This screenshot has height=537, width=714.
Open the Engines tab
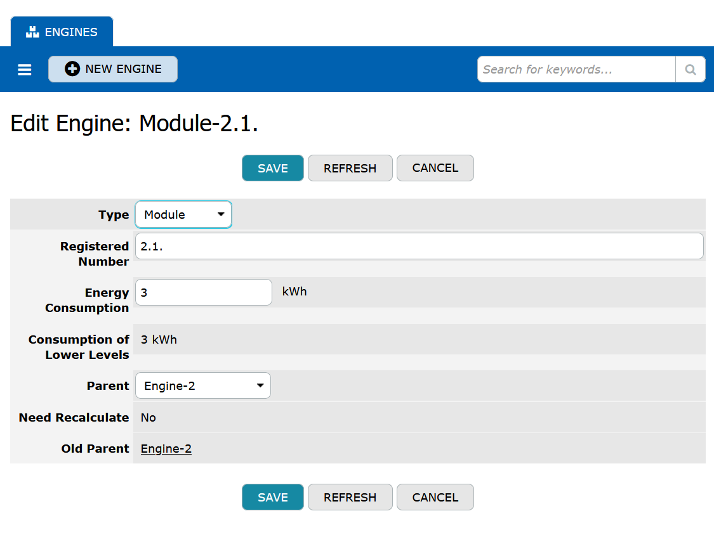[62, 32]
